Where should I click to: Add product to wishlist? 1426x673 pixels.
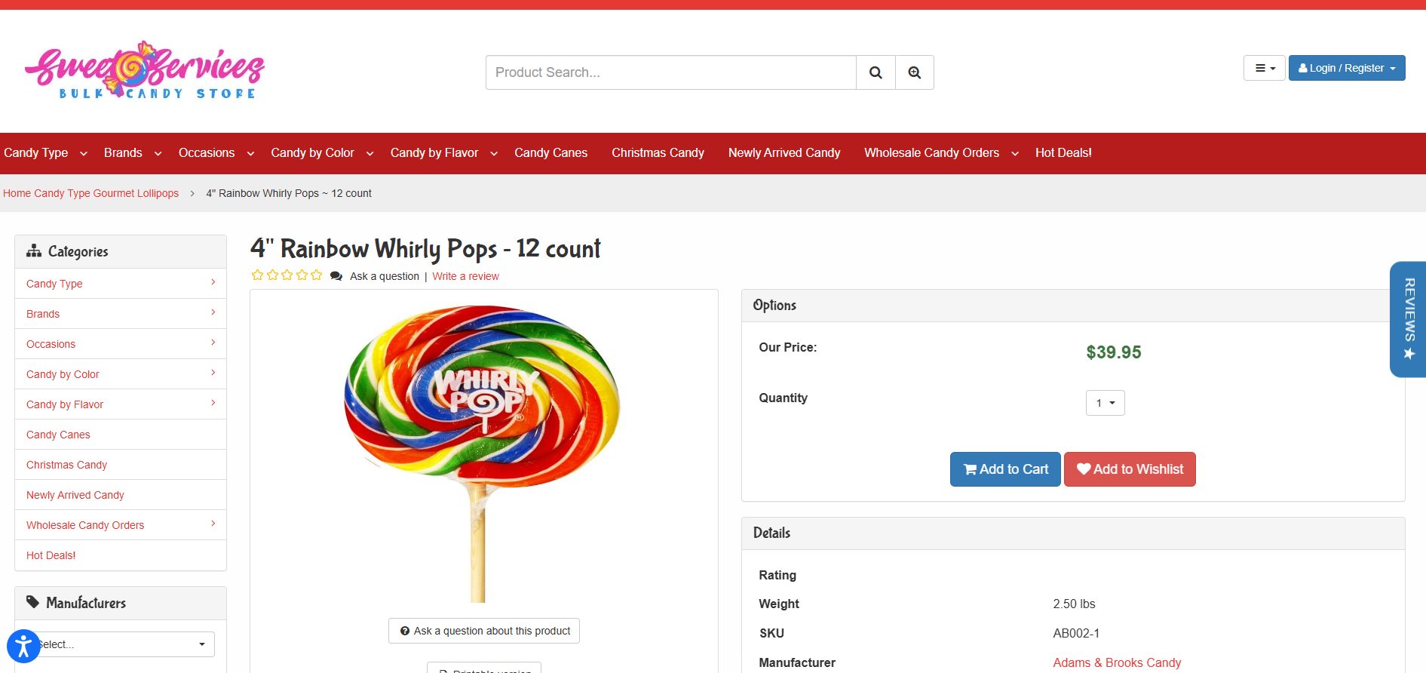tap(1129, 469)
